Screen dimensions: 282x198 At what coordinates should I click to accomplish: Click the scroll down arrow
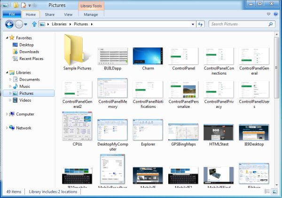coord(276,185)
